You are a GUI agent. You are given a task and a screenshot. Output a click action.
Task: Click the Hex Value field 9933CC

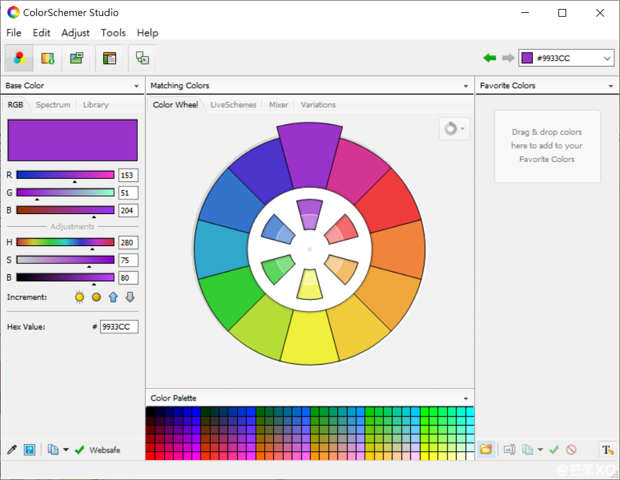tap(119, 327)
